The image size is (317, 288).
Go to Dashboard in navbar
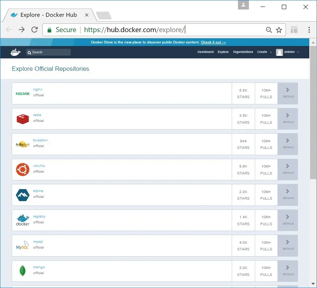coord(206,52)
